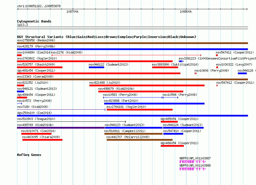The image size is (256, 185).
Task: Click the 108700k ruler tick label
Action: click(x=72, y=12)
